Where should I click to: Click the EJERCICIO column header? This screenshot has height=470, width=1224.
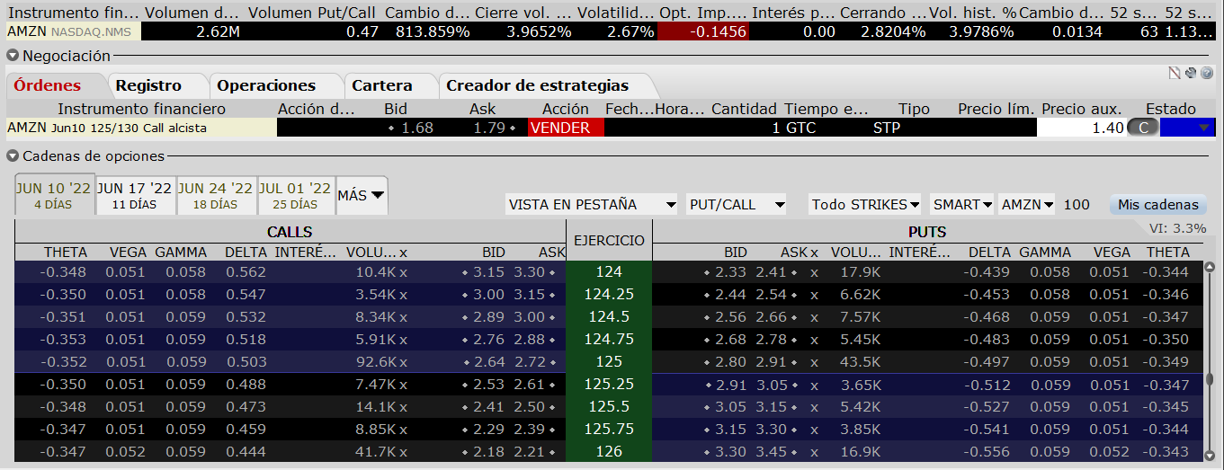coord(609,241)
